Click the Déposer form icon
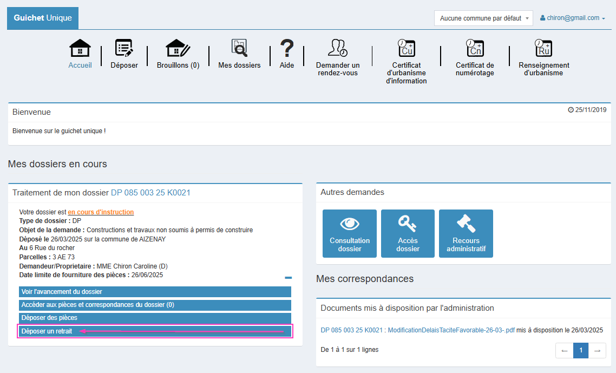This screenshot has width=616, height=373. click(124, 49)
